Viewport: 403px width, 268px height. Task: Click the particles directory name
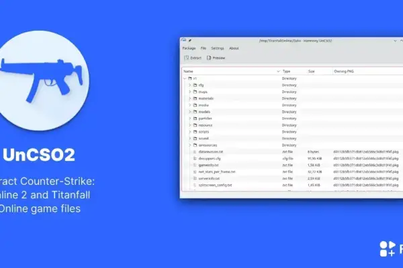[x=205, y=119]
